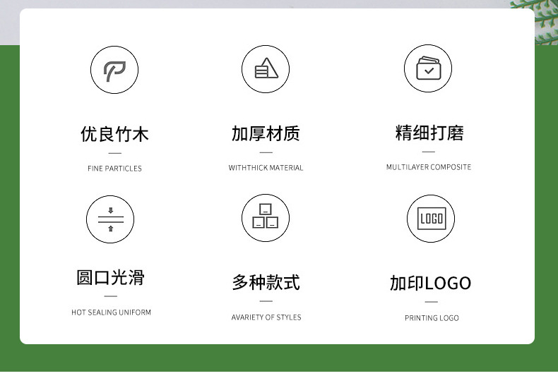Click the checkmark cards icon above 精细打磨
558x383 pixels.
tap(428, 68)
